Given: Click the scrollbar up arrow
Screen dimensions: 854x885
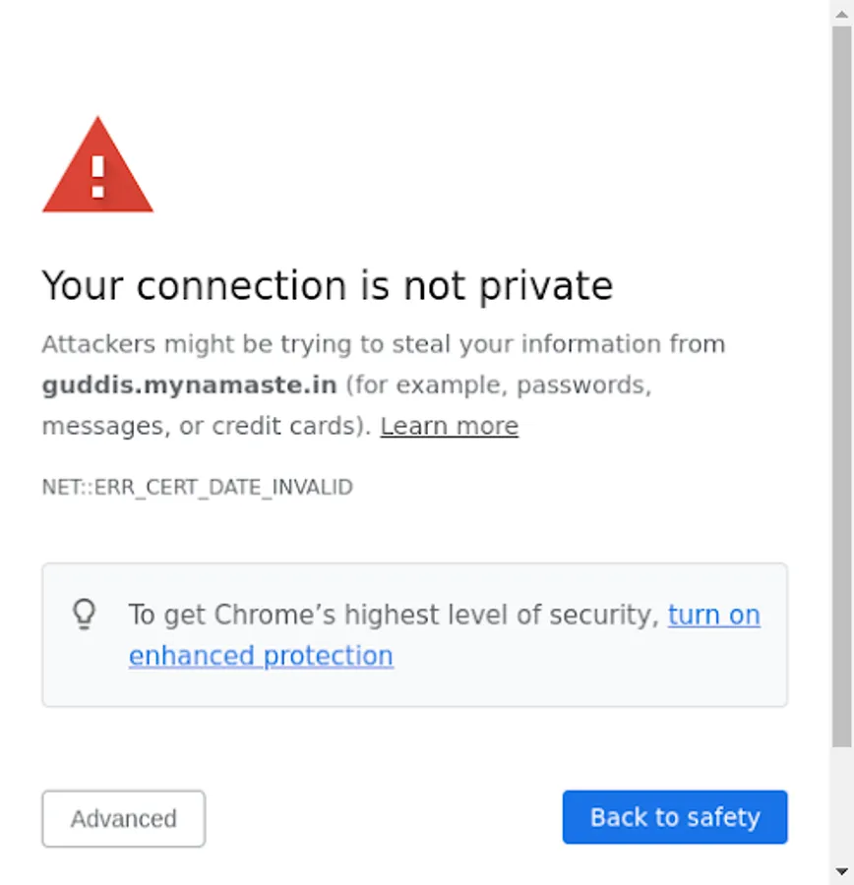Looking at the screenshot, I should click(x=841, y=12).
